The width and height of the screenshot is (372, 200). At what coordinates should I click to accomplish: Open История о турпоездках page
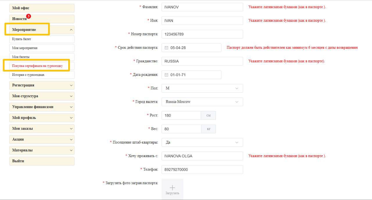[x=42, y=75]
